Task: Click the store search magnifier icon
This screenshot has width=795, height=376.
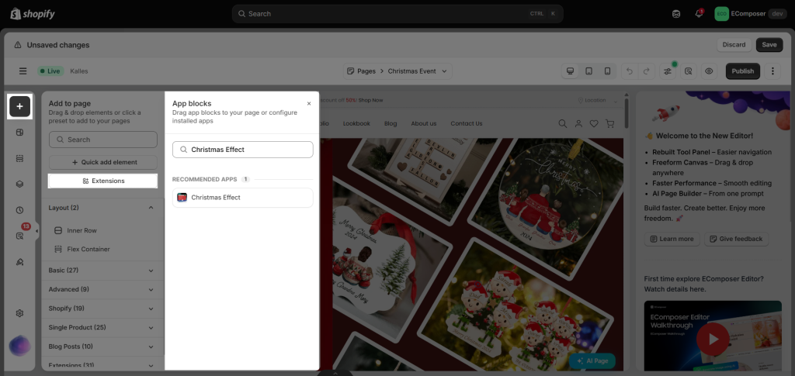Action: click(x=562, y=123)
